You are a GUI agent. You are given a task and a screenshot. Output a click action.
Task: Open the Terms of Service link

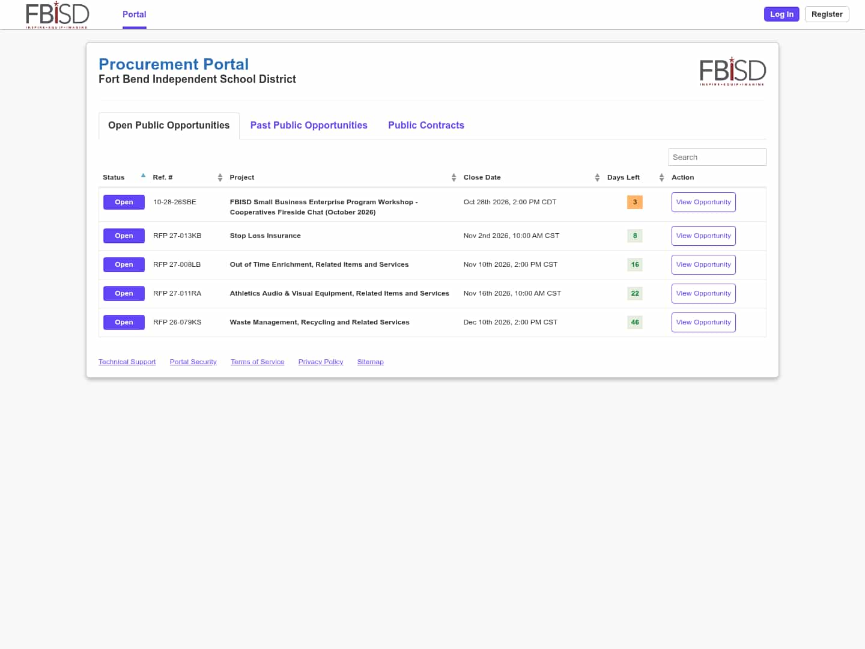point(257,362)
